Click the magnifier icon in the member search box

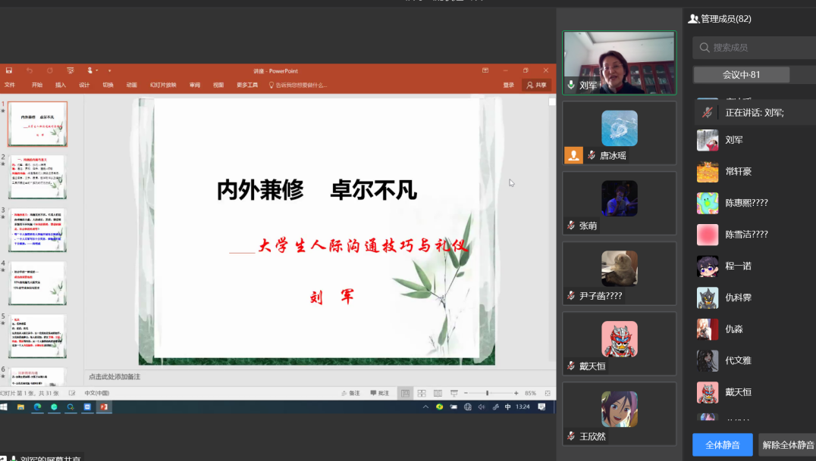pyautogui.click(x=705, y=48)
